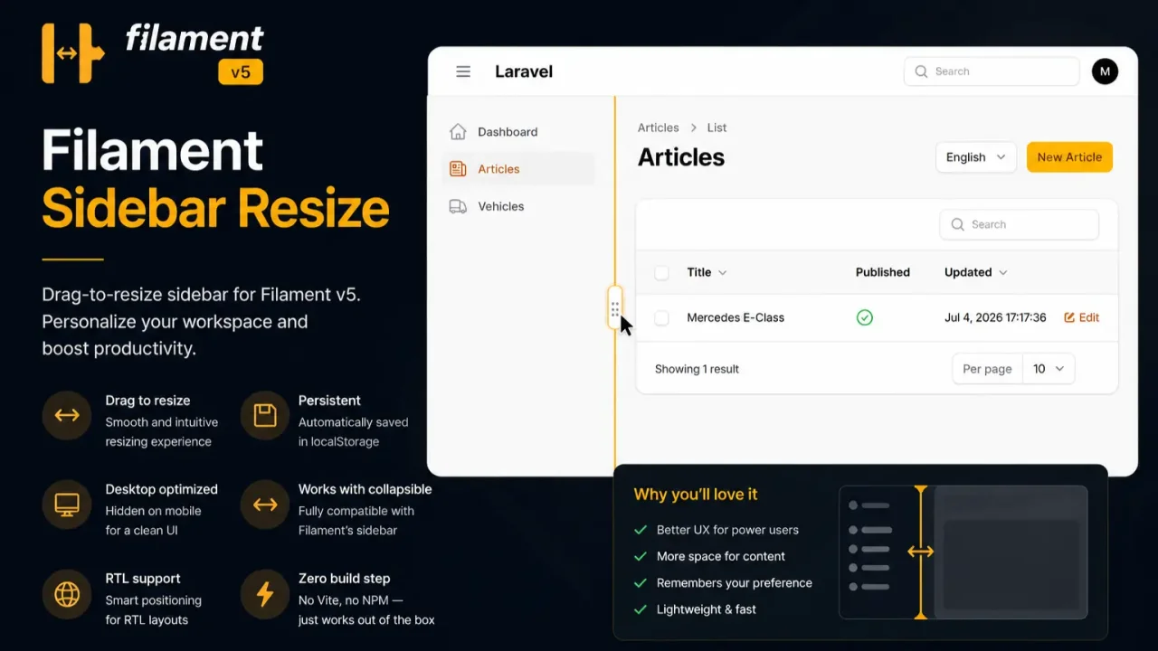
Task: Click the Vehicles truck icon
Action: click(x=458, y=206)
